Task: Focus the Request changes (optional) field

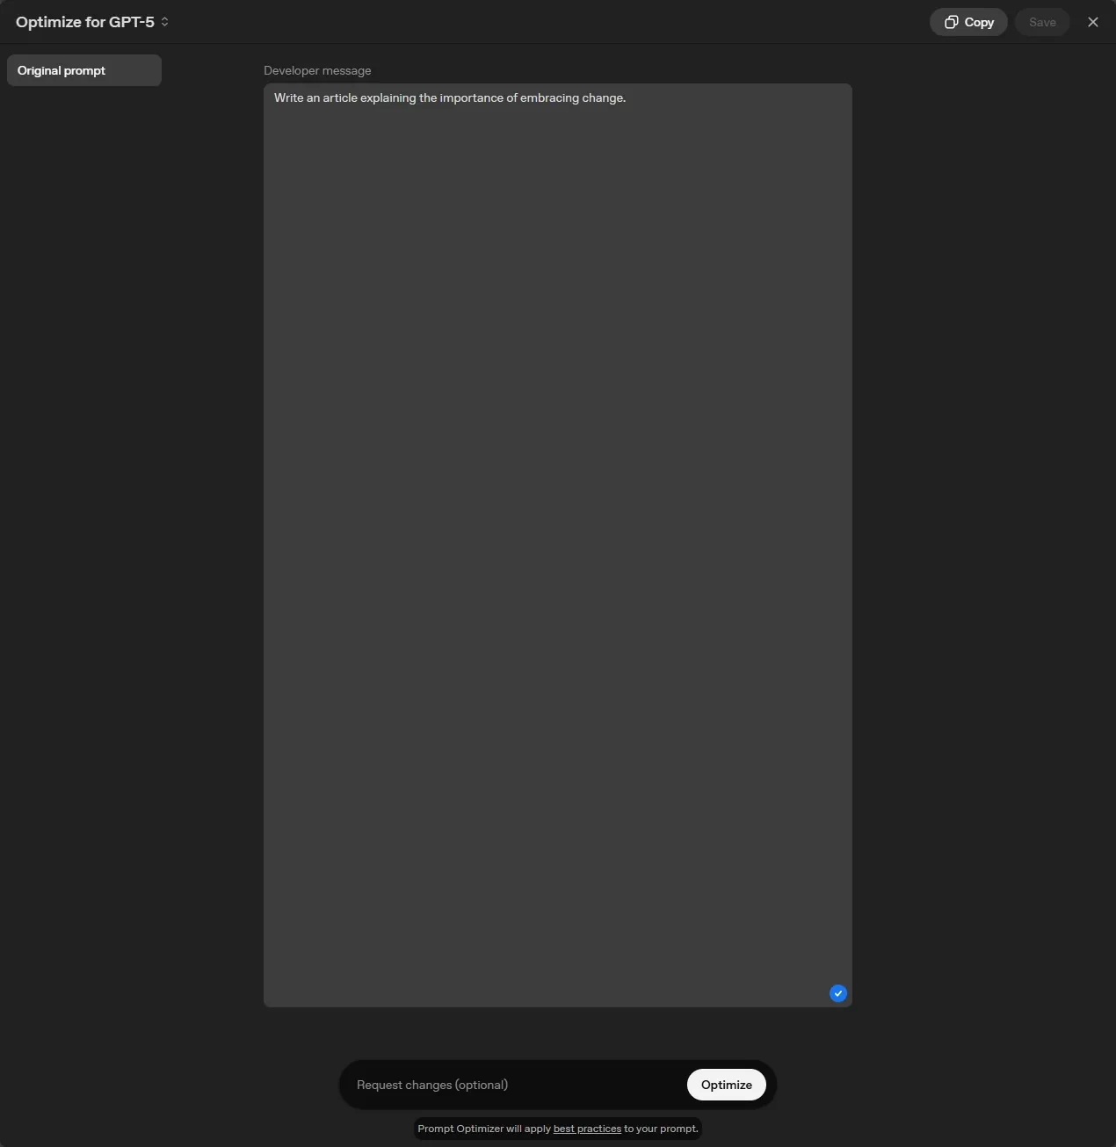Action: 514,1085
